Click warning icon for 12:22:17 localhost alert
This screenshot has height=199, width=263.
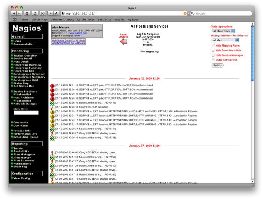point(52,125)
